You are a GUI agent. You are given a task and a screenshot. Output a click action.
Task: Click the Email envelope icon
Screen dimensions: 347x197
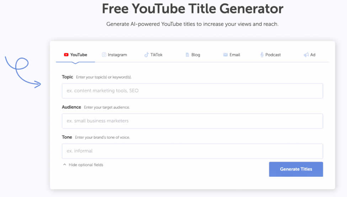click(x=225, y=55)
